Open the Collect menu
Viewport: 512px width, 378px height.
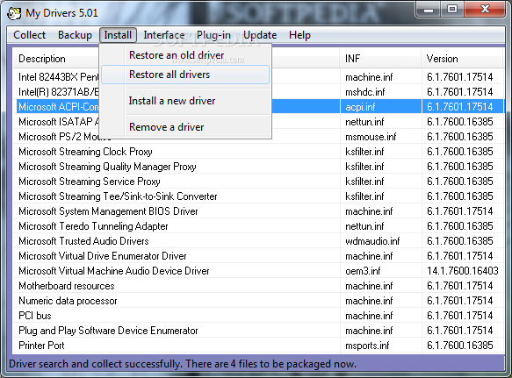point(29,35)
